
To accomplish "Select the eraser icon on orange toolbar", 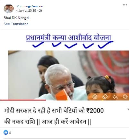I will (x=105, y=97).
